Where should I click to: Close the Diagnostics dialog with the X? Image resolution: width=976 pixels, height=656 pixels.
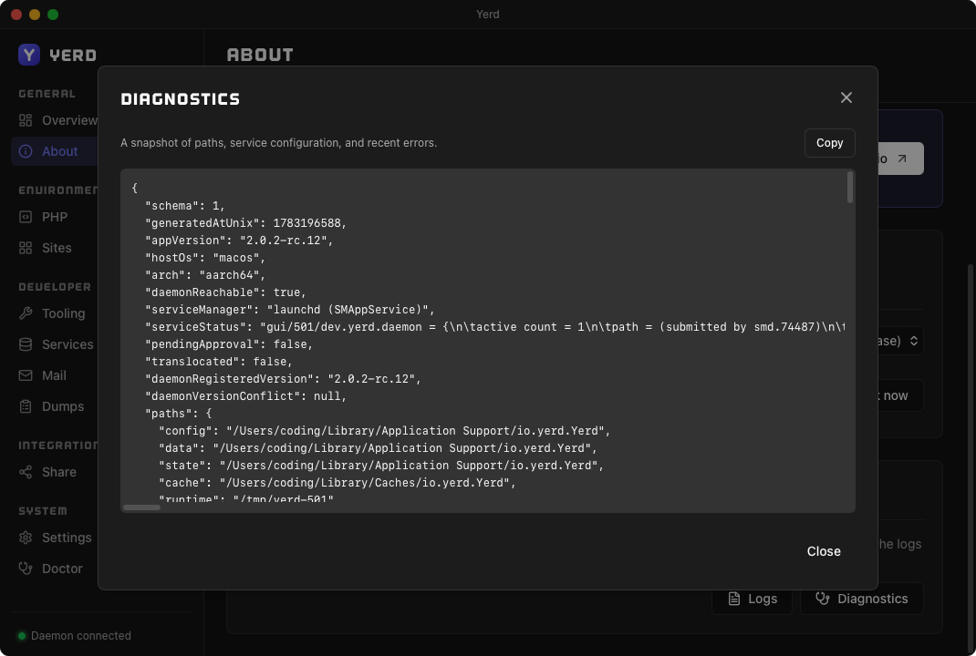coord(846,97)
